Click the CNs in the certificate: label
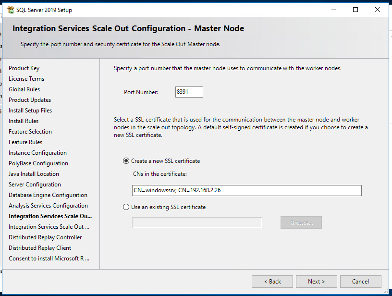The image size is (392, 296). pos(160,174)
